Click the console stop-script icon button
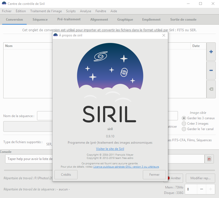The width and height of the screenshot is (219, 198). tap(209, 159)
